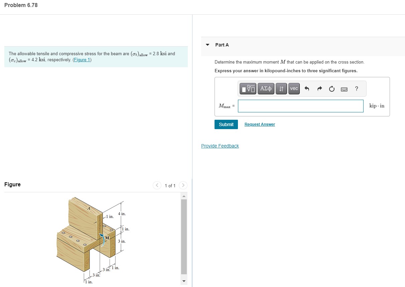The image size is (405, 287).
Task: Click the downward scroll arrow on the figure panel
Action: click(x=183, y=281)
